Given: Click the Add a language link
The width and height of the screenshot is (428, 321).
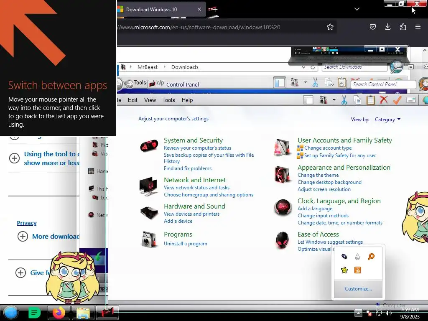Looking at the screenshot, I should (x=315, y=209).
